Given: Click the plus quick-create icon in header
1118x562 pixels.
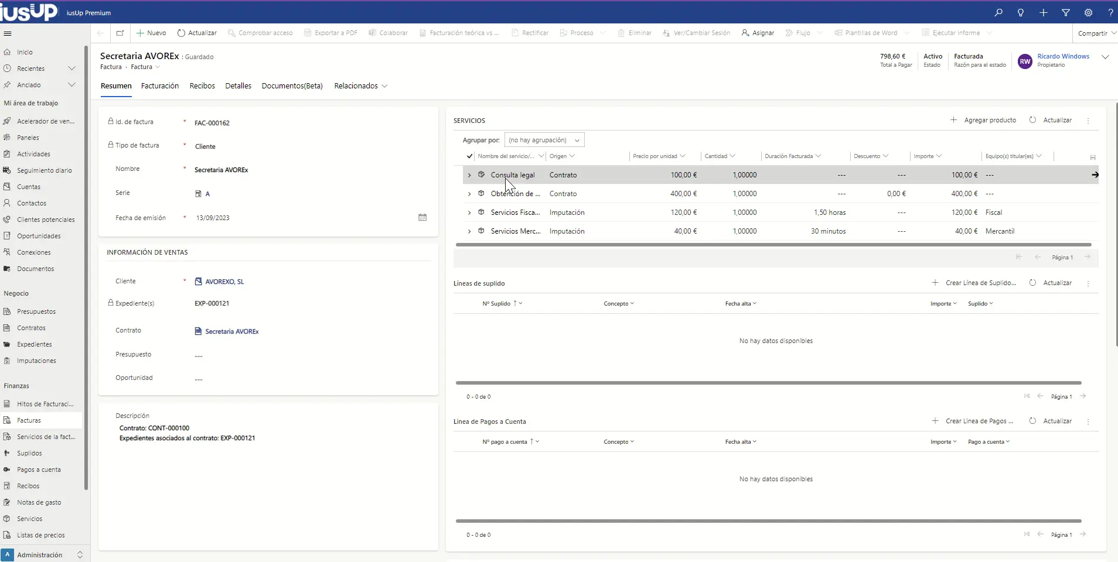Looking at the screenshot, I should [x=1044, y=12].
